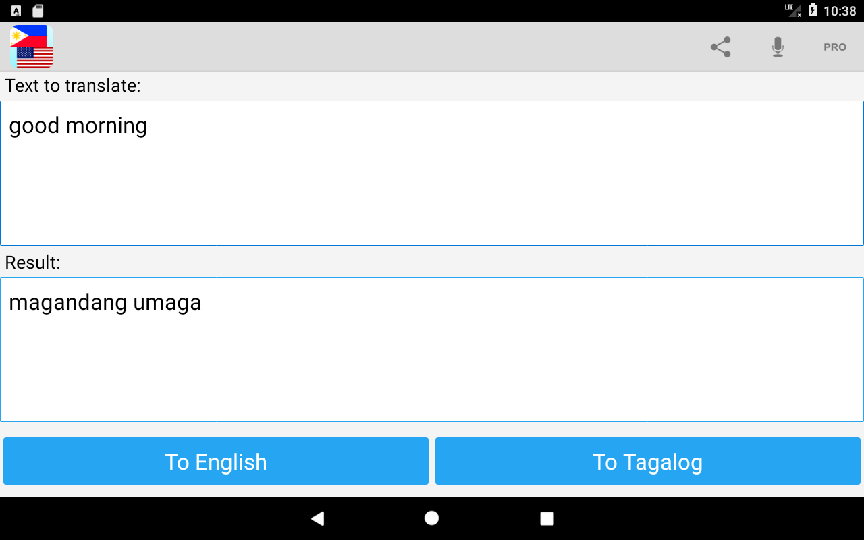
Task: Click the 'Text to translate:' label
Action: tap(72, 86)
